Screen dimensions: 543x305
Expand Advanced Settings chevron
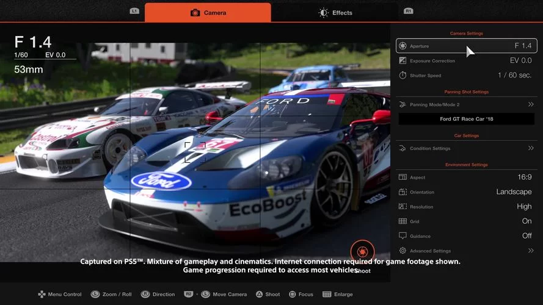coord(531,250)
